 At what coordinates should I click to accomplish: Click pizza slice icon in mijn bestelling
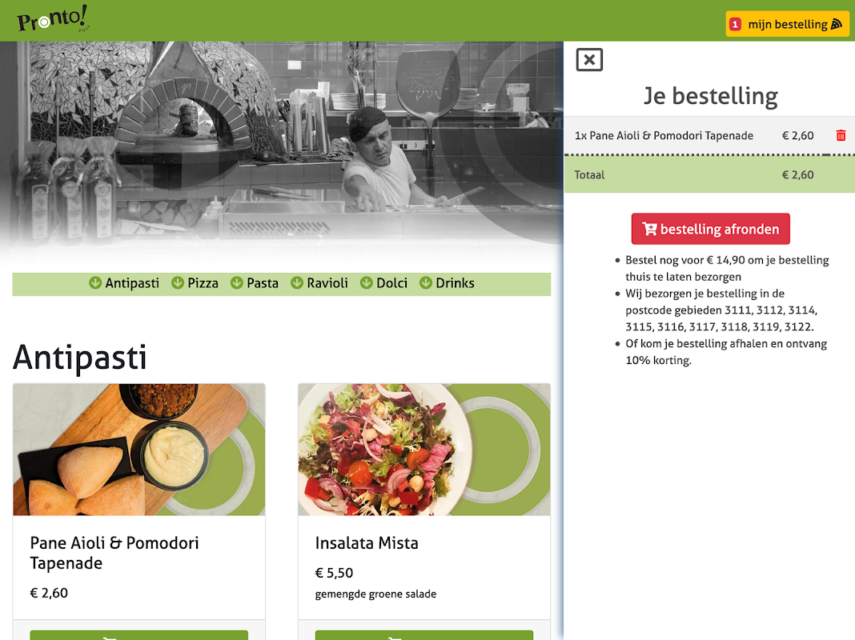837,25
